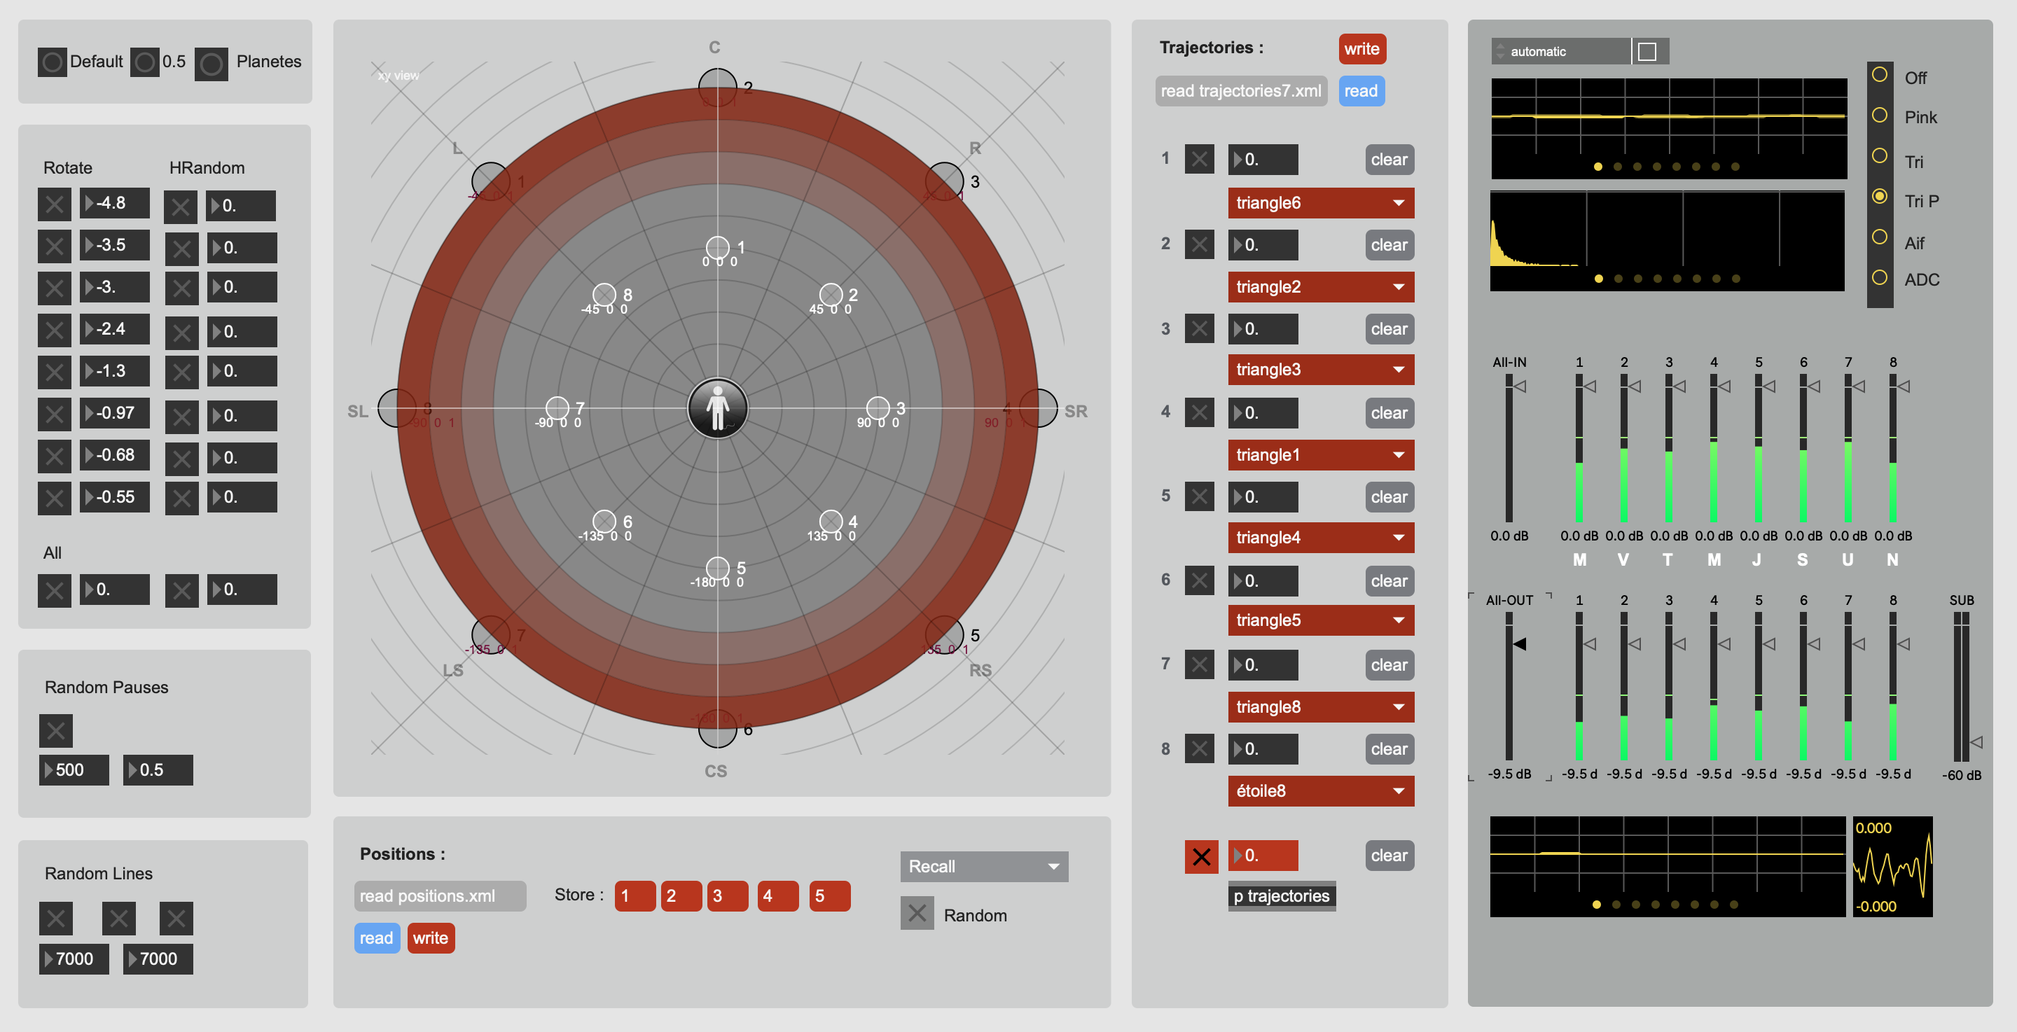Open the triangle6 trajectory dropdown
The image size is (2017, 1032).
1320,203
